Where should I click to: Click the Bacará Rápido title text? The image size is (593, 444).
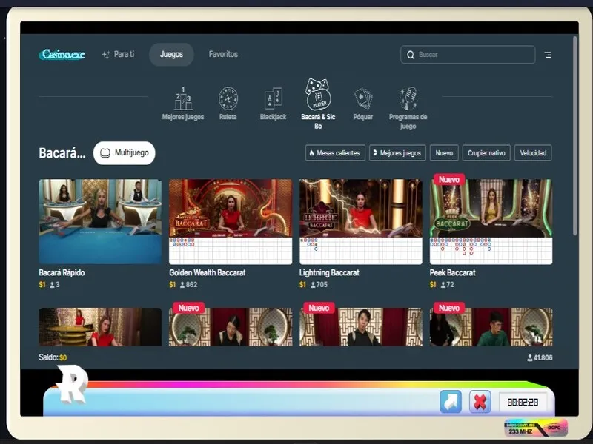(62, 272)
